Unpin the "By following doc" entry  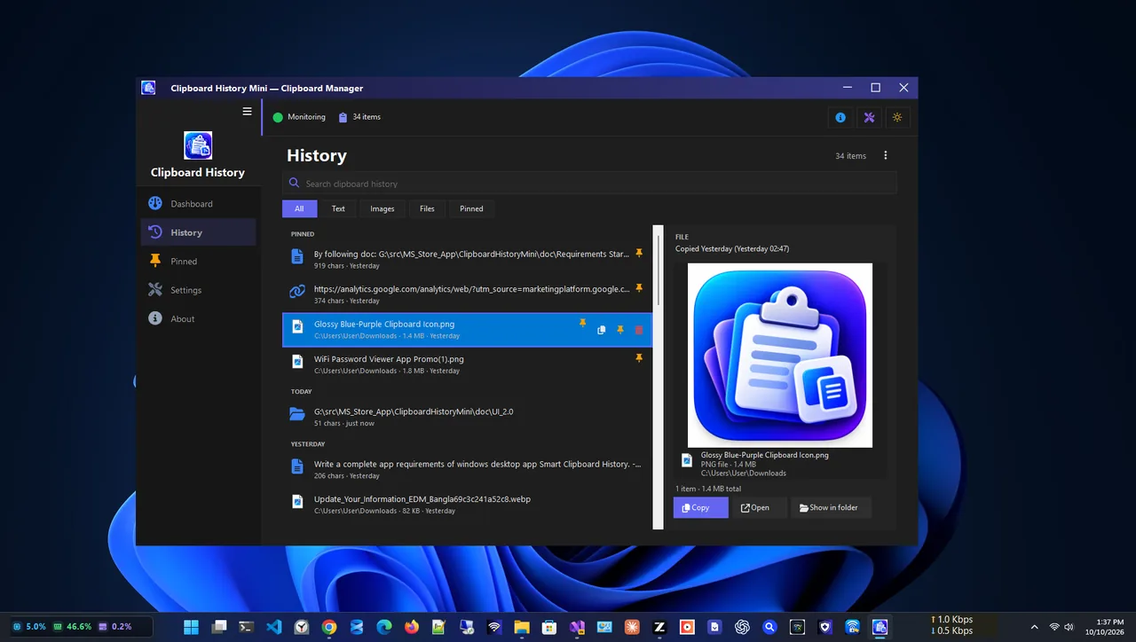[x=638, y=254]
